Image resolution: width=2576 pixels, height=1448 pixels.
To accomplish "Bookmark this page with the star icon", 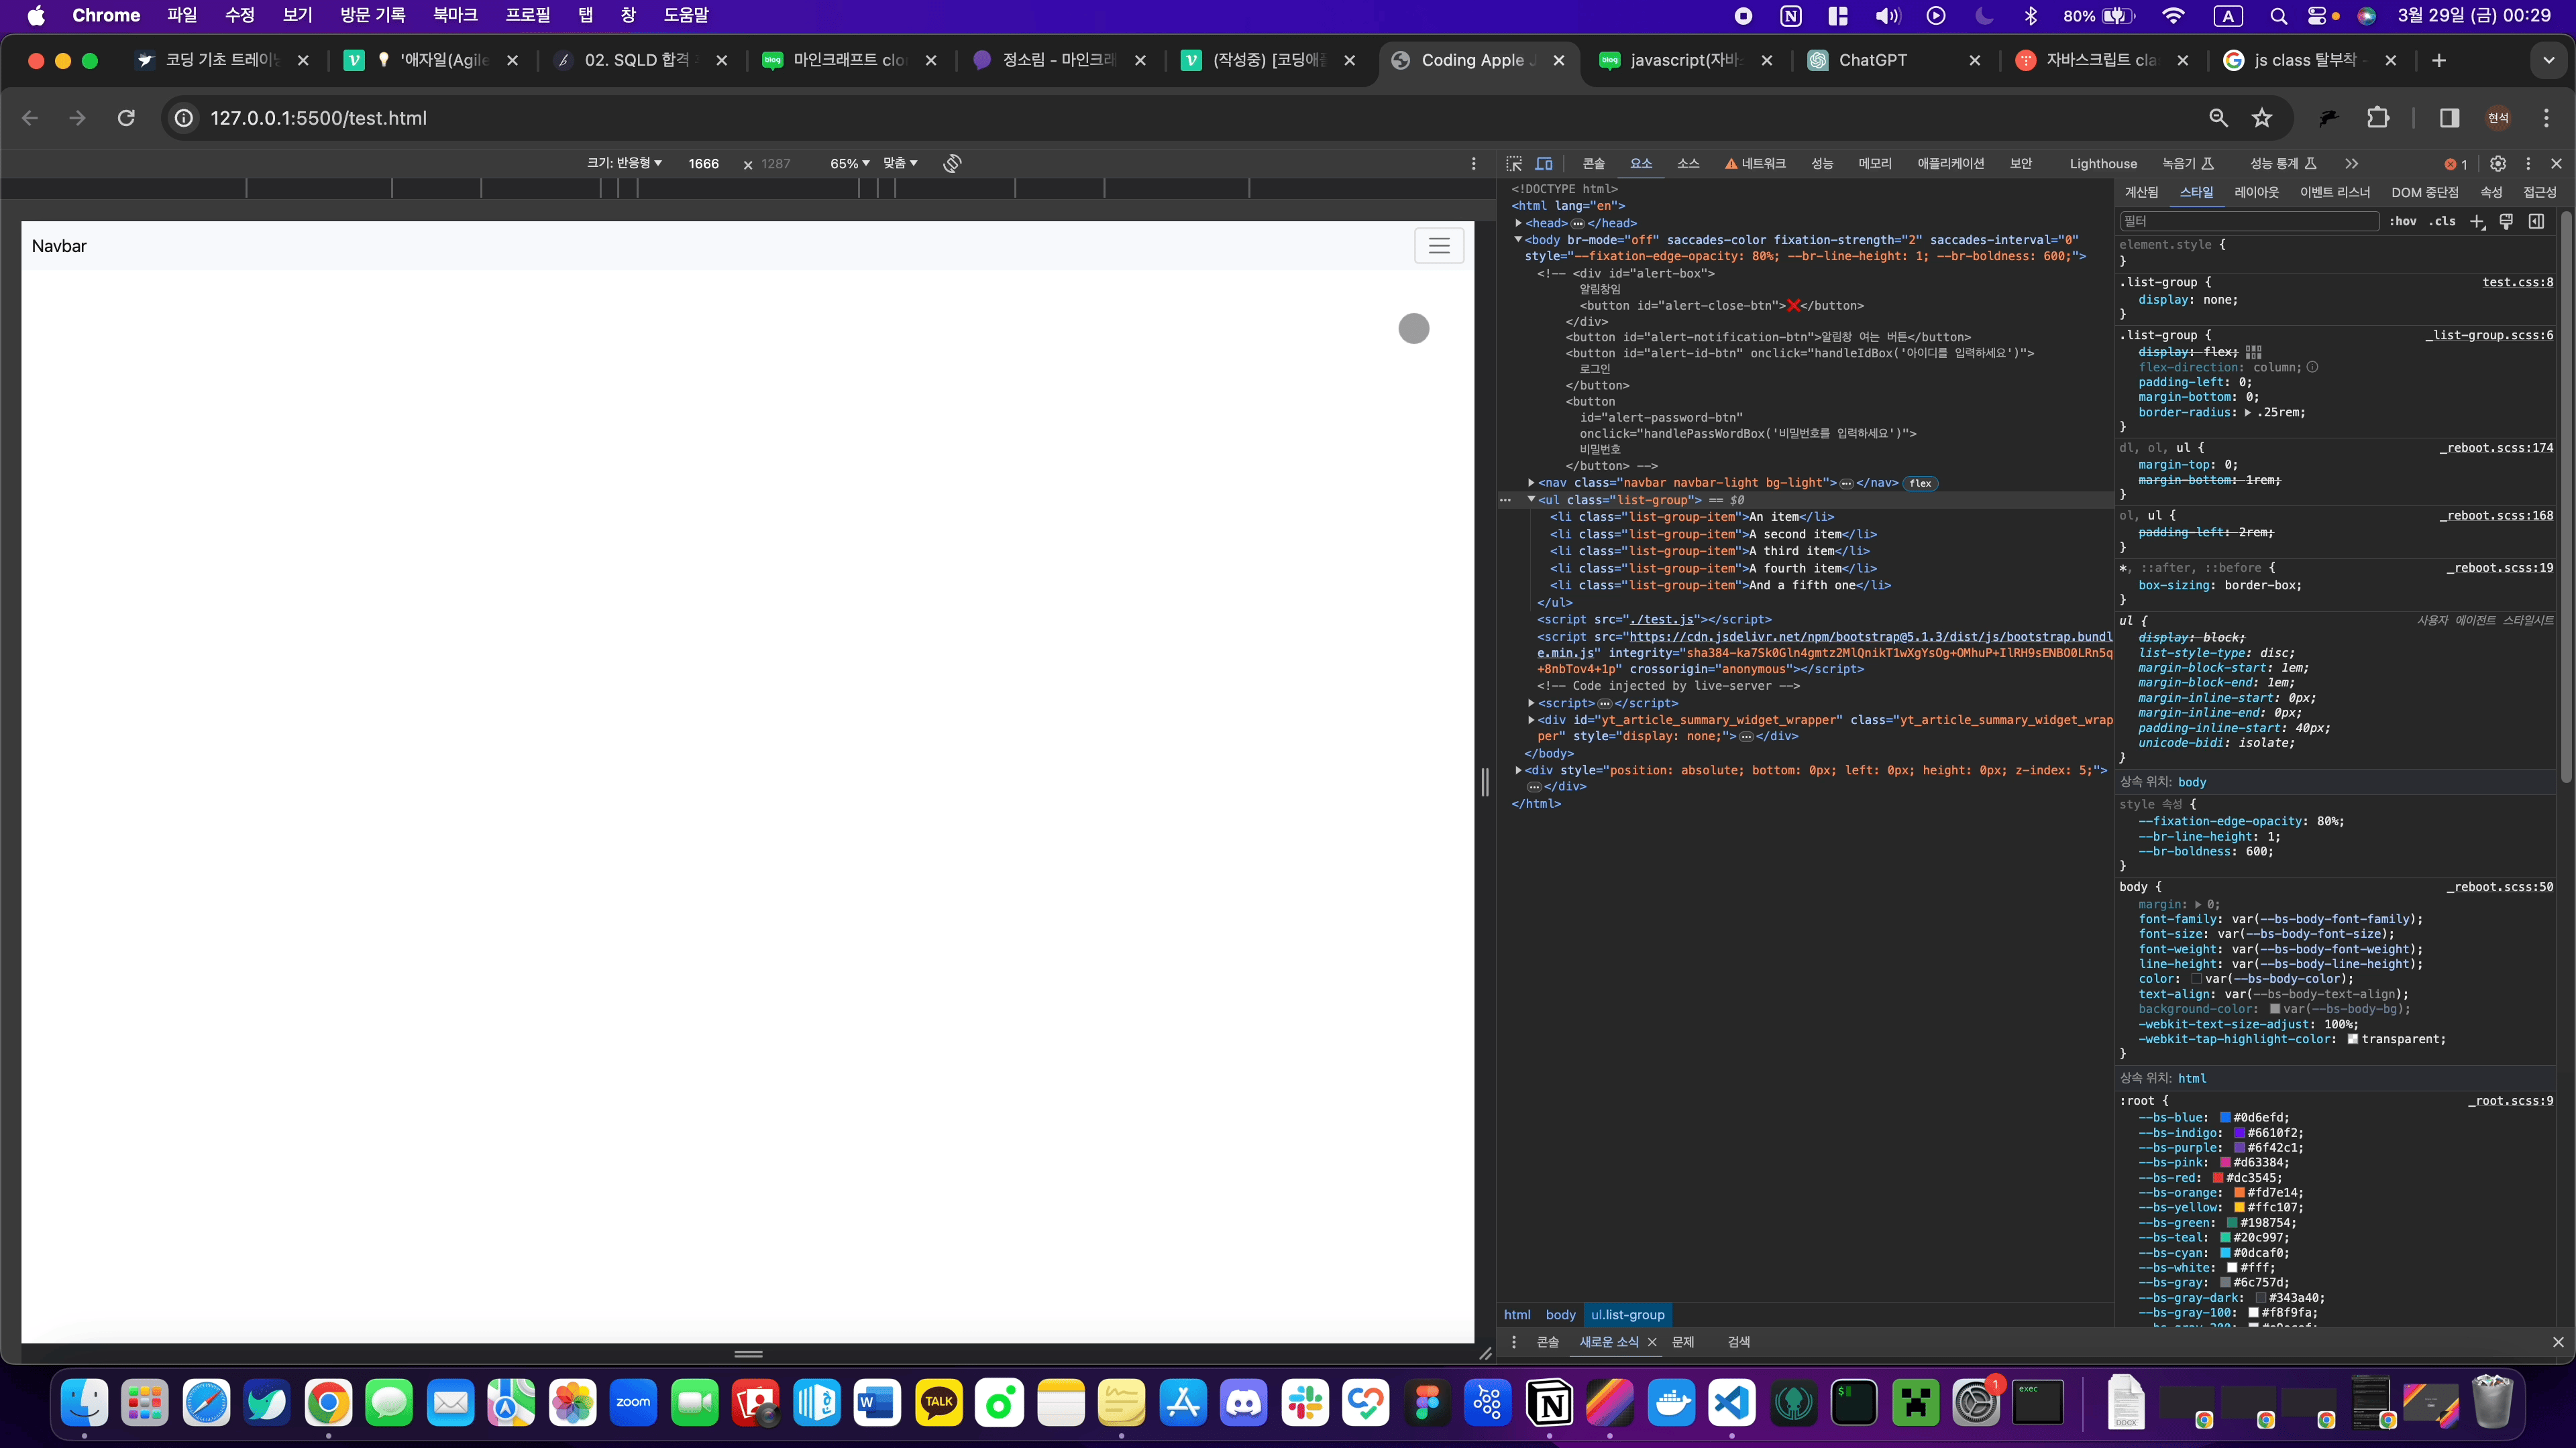I will 2262,118.
